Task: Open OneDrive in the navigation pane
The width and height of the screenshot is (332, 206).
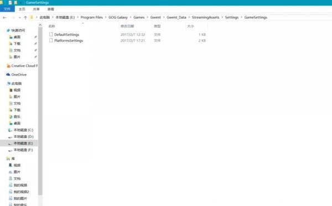Action: [19, 75]
